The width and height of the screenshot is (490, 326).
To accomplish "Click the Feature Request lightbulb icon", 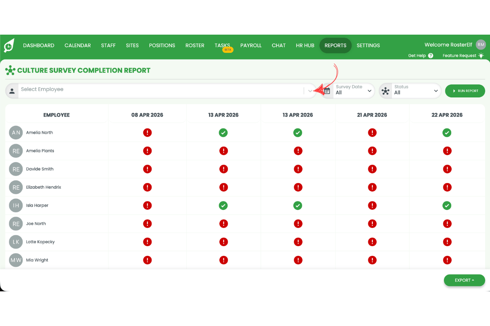I will pos(481,55).
